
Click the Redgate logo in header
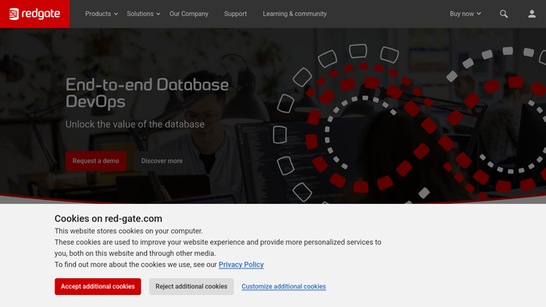[35, 14]
